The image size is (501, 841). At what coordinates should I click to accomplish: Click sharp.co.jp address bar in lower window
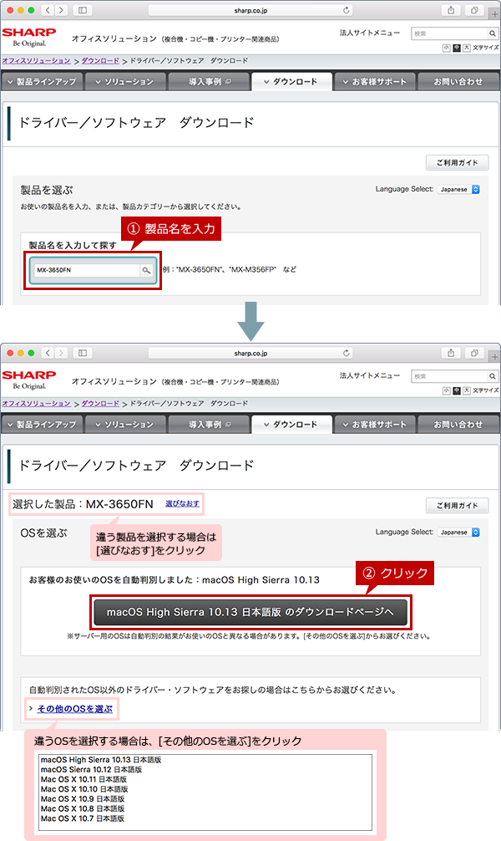250,353
